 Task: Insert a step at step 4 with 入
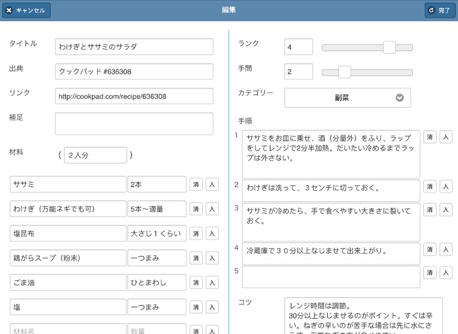[x=446, y=249]
